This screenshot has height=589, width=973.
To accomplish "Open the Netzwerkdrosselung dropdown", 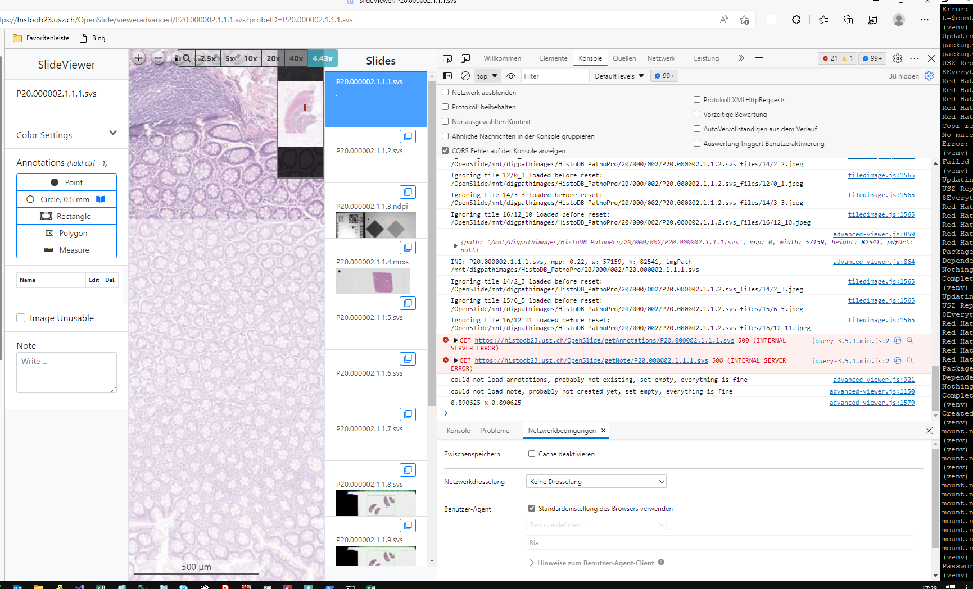I will 596,481.
